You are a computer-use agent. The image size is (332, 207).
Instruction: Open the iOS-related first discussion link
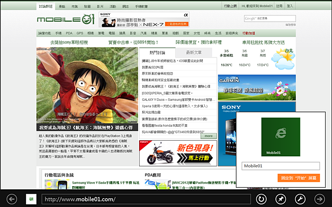click(x=172, y=61)
